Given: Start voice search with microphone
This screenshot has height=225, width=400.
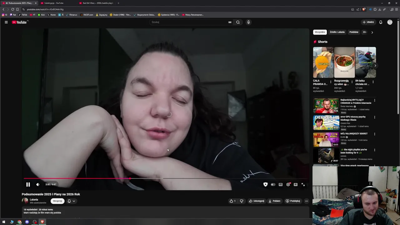Looking at the screenshot, I should coord(248,22).
